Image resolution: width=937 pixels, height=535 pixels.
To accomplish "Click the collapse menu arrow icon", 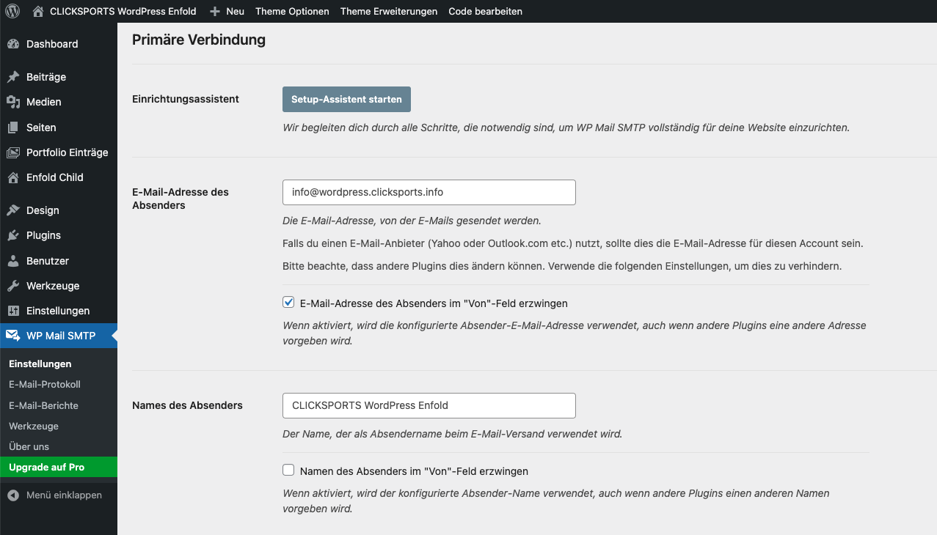I will [13, 495].
